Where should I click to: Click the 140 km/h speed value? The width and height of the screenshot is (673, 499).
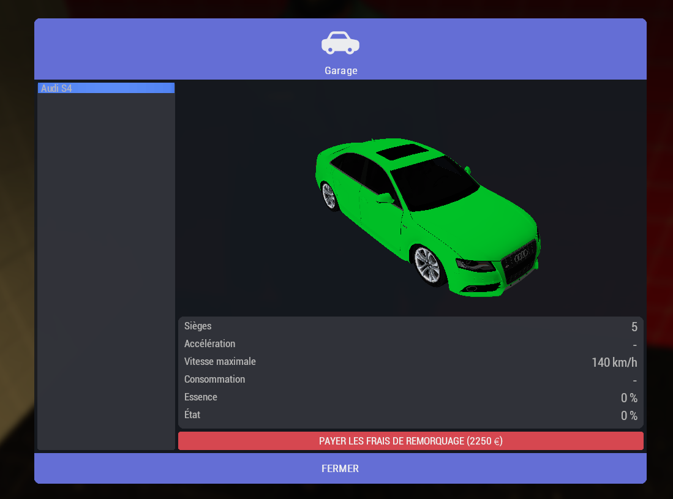[614, 362]
